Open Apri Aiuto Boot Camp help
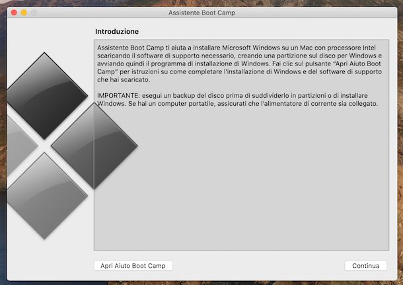The image size is (403, 285). [x=133, y=266]
